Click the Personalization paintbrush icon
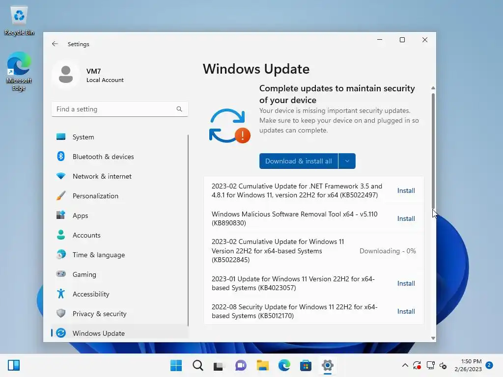The image size is (503, 377). point(60,195)
